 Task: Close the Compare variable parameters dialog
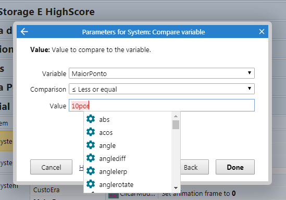tap(262, 32)
